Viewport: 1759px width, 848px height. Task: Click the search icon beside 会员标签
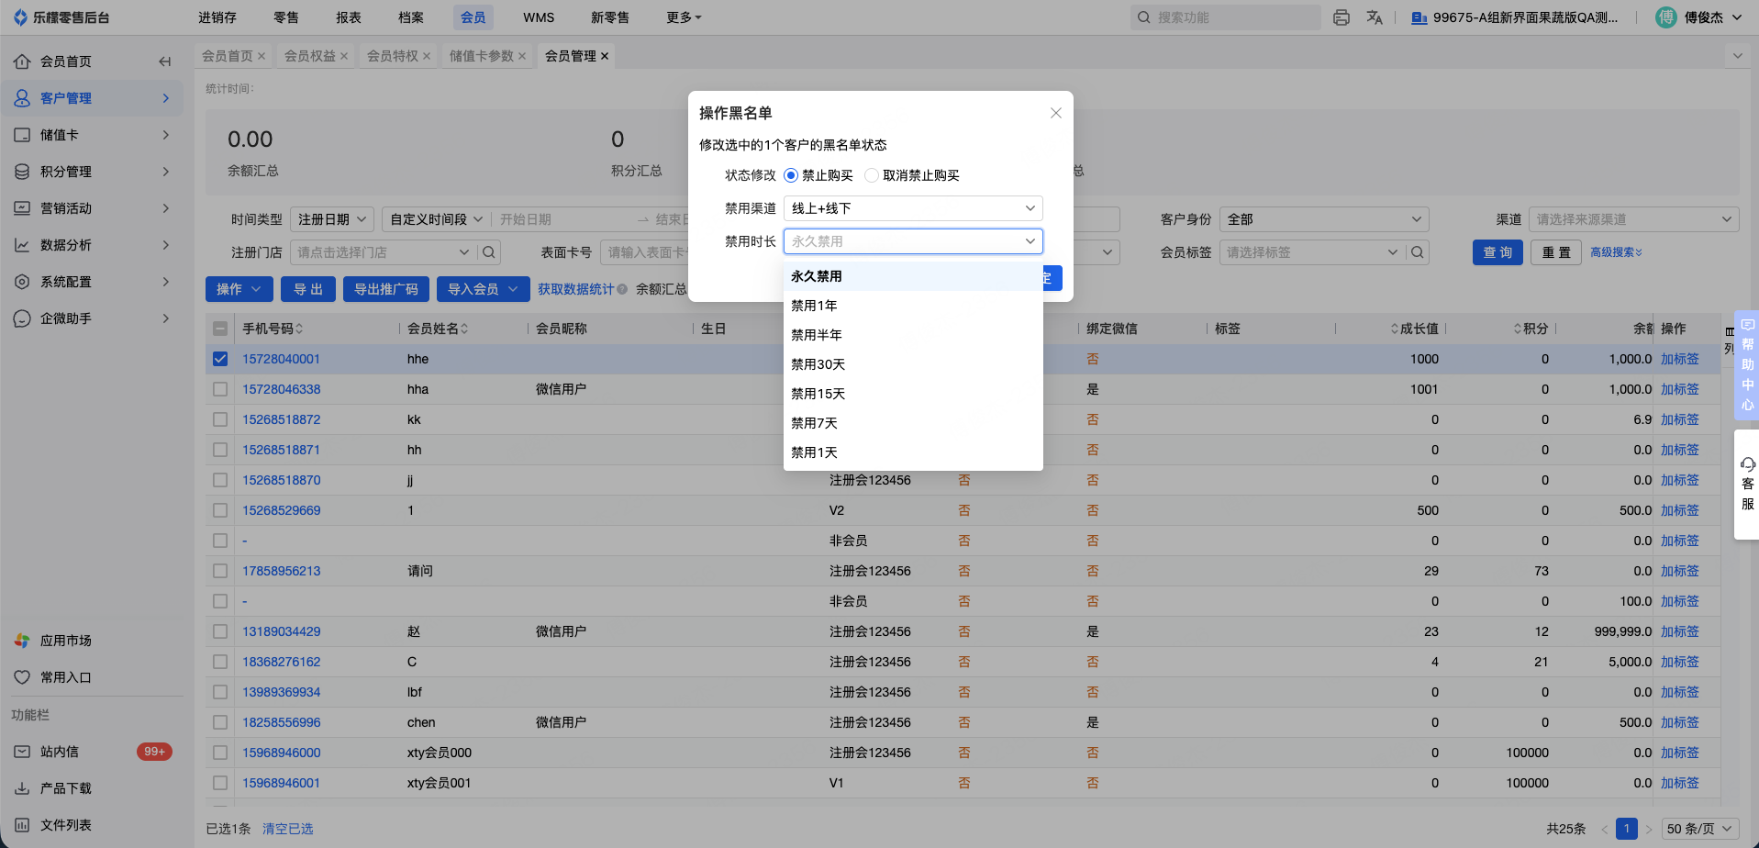pyautogui.click(x=1418, y=252)
